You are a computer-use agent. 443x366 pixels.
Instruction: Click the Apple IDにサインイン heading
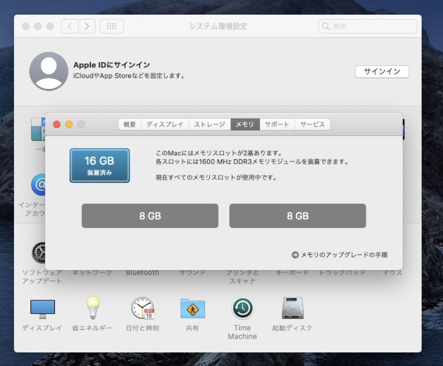112,65
